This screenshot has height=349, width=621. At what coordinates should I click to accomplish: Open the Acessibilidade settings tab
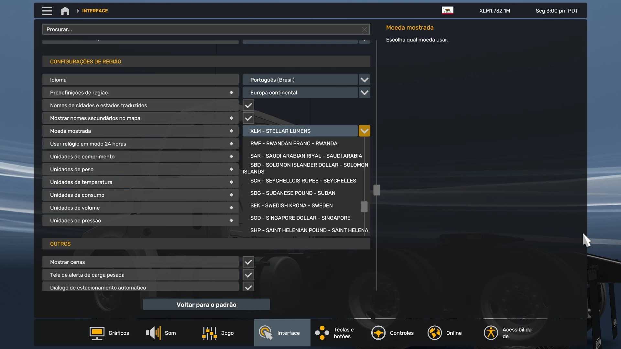pos(508,333)
